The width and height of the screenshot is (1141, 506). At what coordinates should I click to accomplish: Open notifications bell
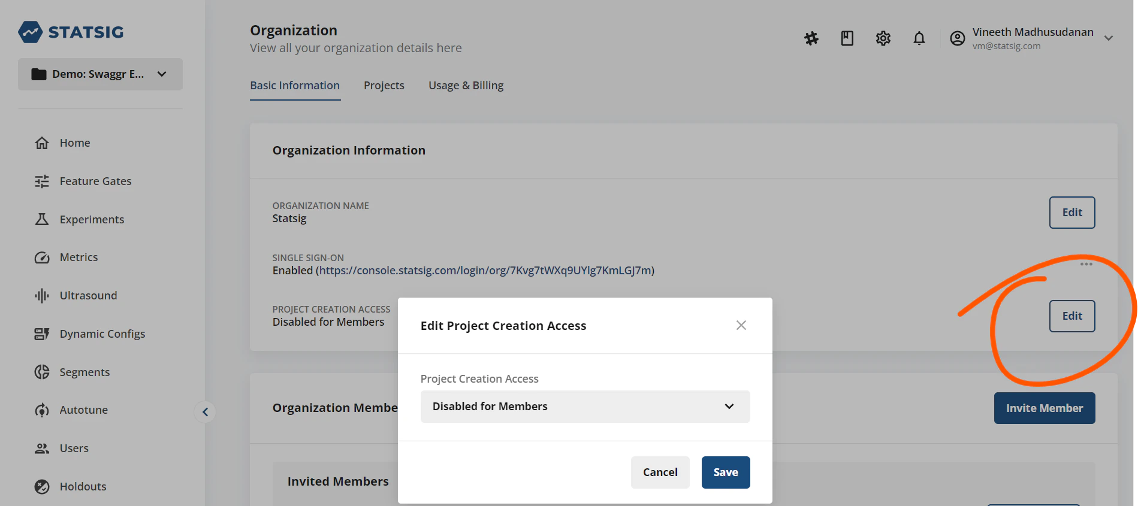(x=919, y=39)
